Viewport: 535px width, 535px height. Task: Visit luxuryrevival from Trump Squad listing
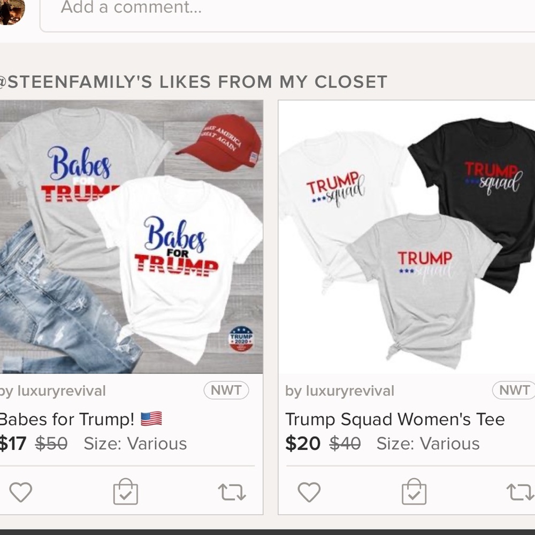click(340, 391)
